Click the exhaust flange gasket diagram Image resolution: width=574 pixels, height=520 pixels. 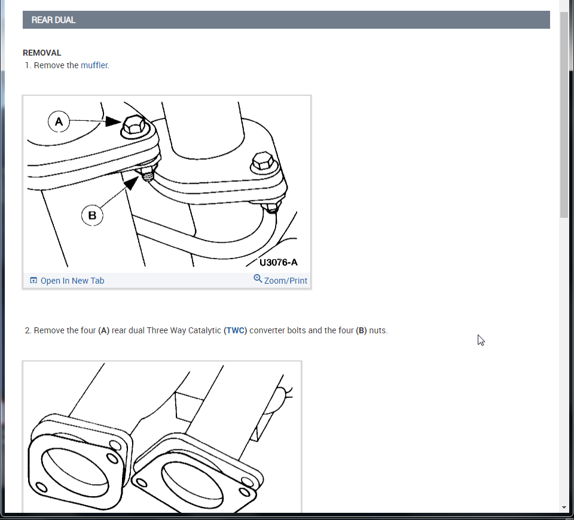coord(162,437)
